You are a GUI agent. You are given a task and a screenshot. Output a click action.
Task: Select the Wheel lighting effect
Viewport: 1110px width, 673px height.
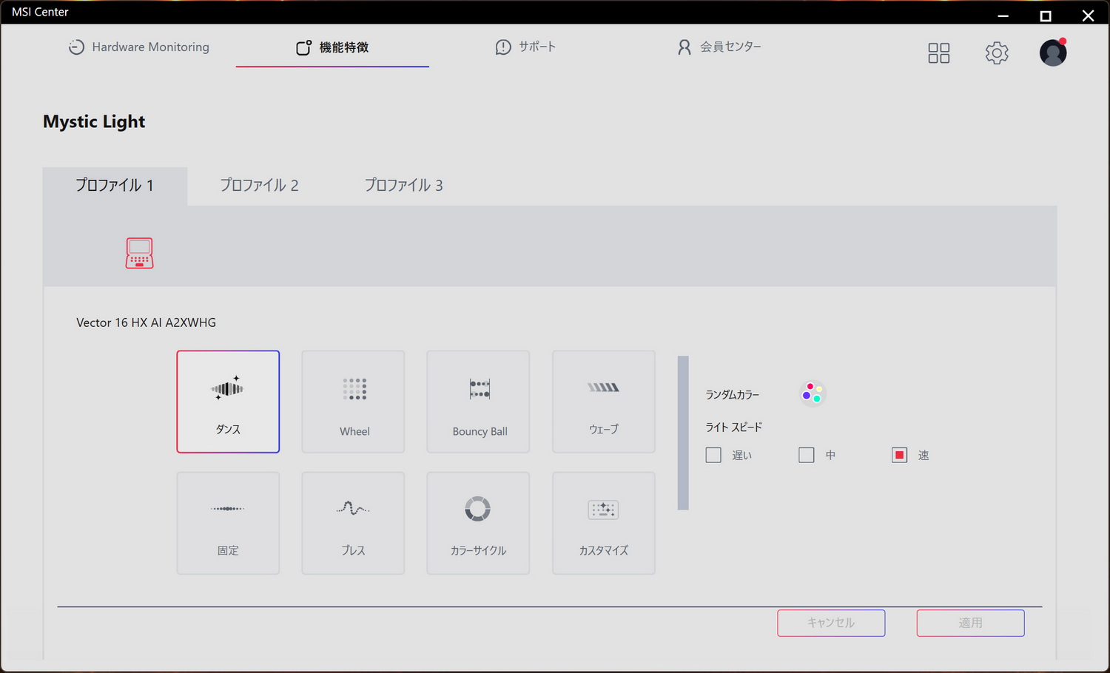353,402
